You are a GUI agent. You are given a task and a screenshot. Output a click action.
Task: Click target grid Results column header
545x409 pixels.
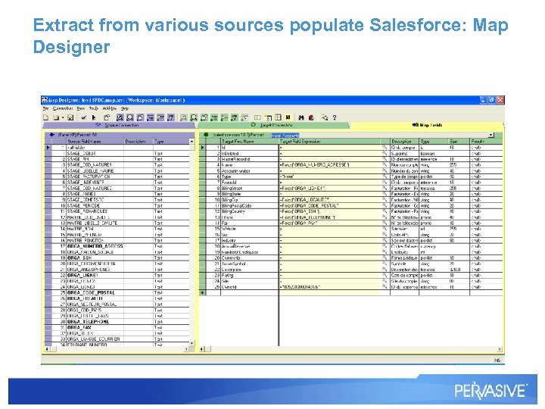click(486, 142)
